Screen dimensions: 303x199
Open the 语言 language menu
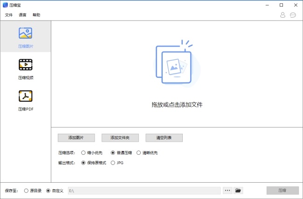(x=22, y=15)
